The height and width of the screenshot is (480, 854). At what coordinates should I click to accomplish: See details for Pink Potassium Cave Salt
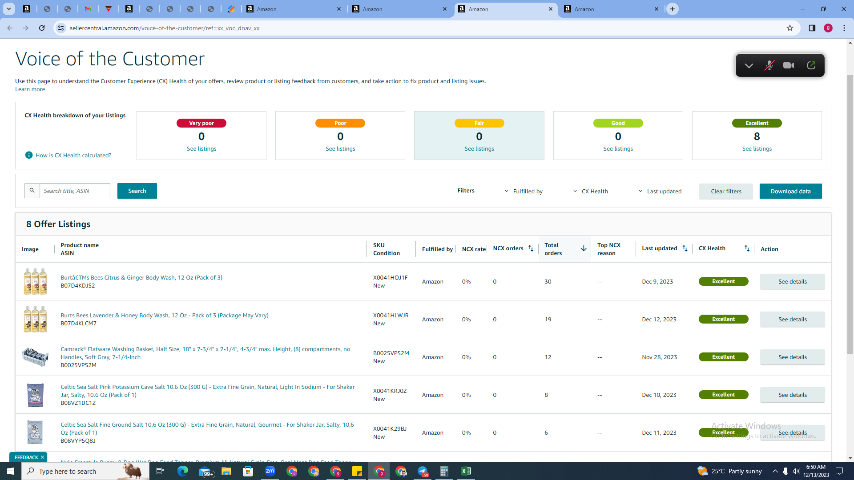point(792,395)
